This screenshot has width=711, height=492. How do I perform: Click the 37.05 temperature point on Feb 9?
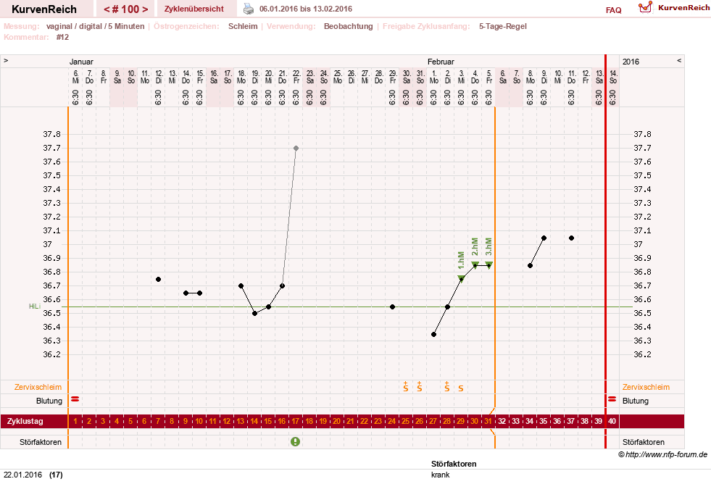(544, 238)
